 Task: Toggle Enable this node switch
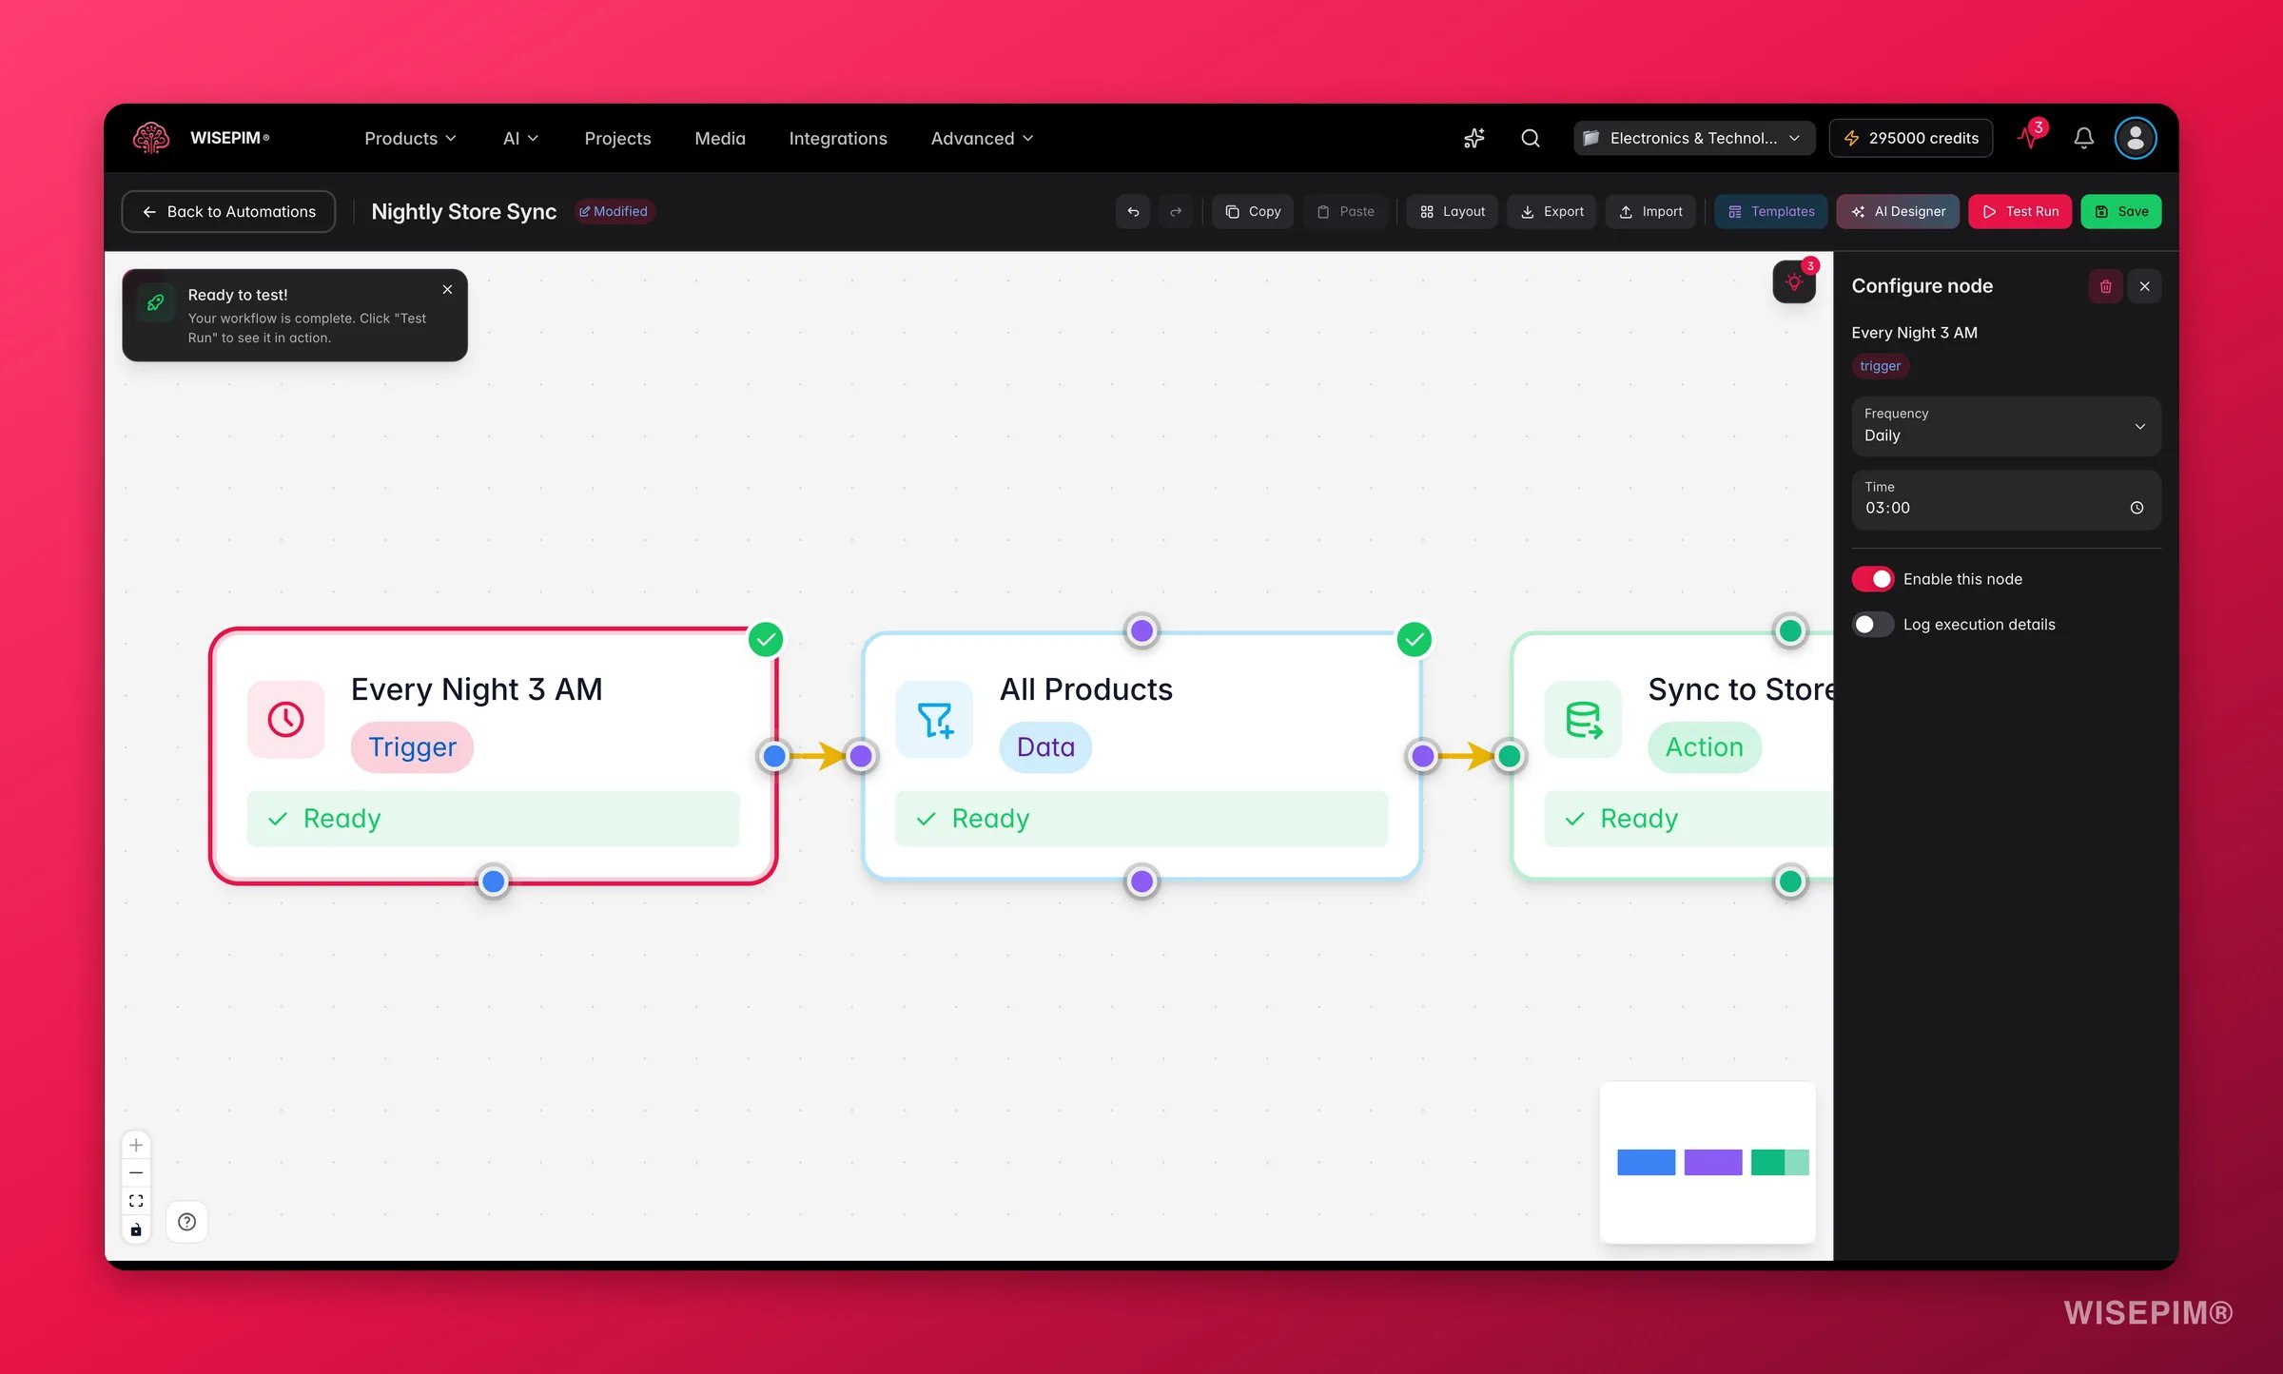click(1872, 579)
